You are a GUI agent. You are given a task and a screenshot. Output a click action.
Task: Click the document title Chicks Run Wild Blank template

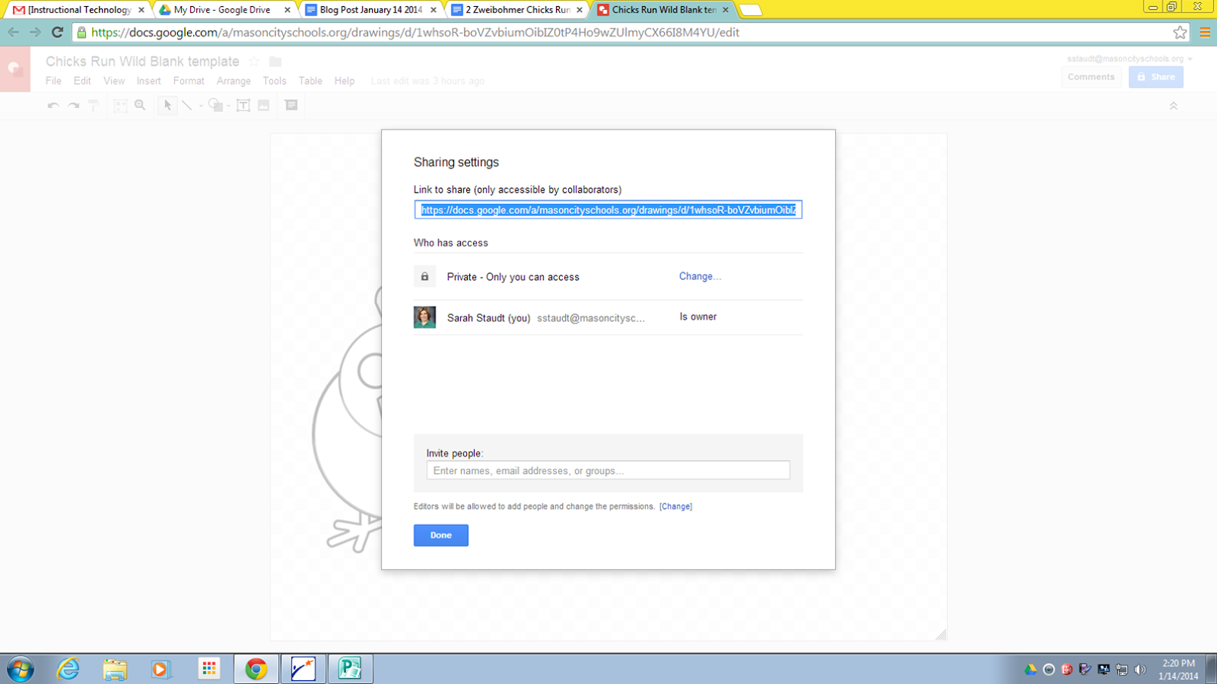pos(142,62)
